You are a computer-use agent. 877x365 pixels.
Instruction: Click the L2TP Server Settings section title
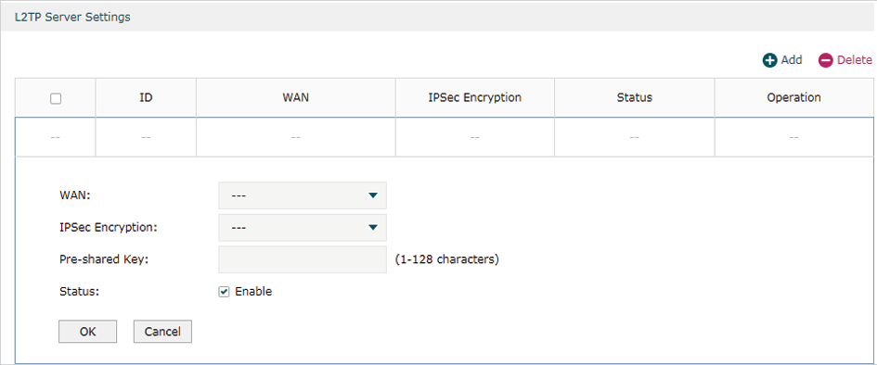(x=72, y=18)
